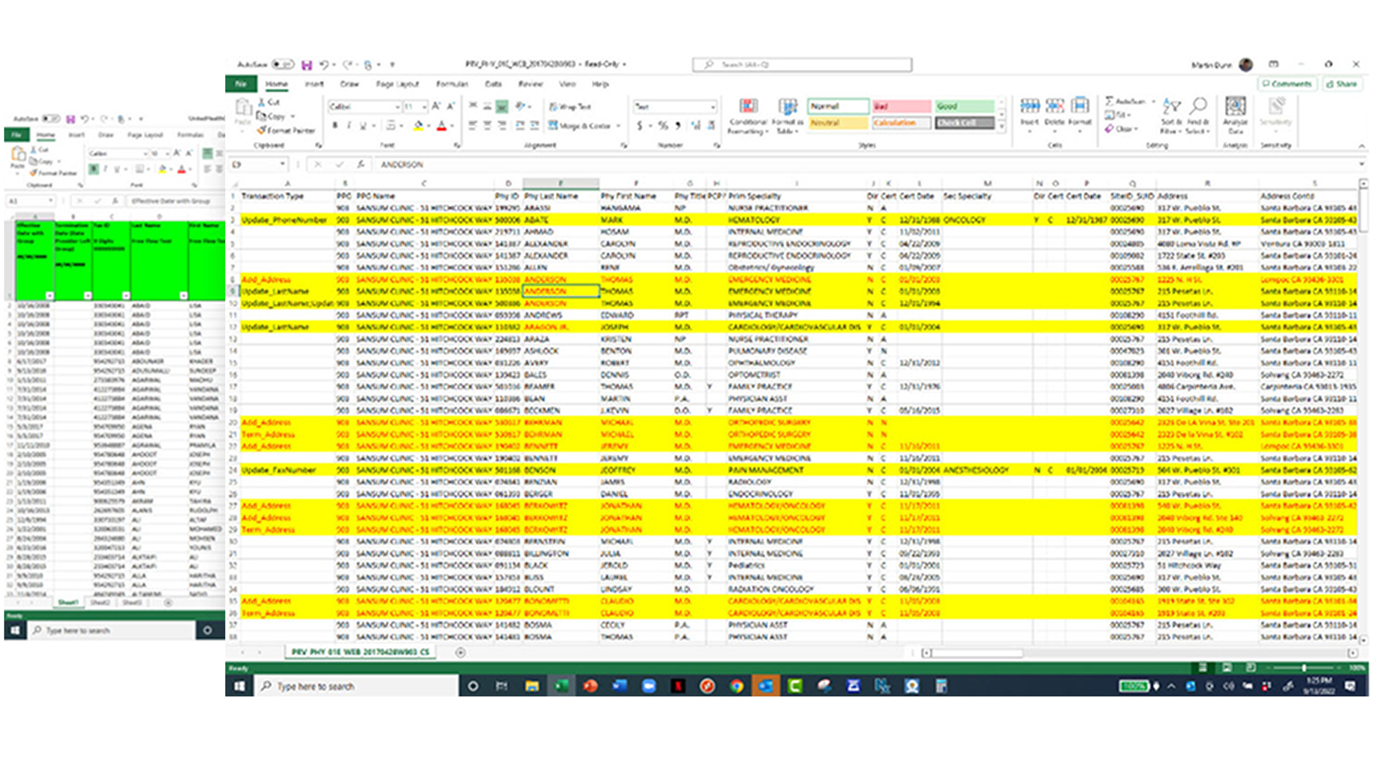Open the Page Layout tab

click(397, 84)
